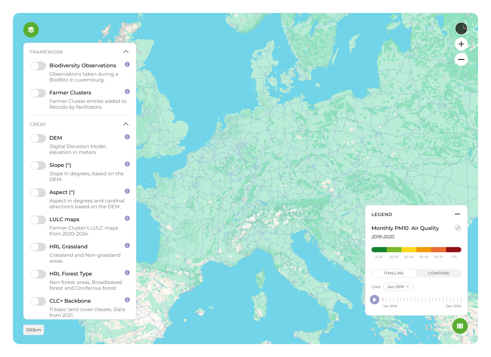Viewport: 491px width, 357px height.
Task: Click the opacity icon beside Monthly PM10 title
Action: (458, 228)
